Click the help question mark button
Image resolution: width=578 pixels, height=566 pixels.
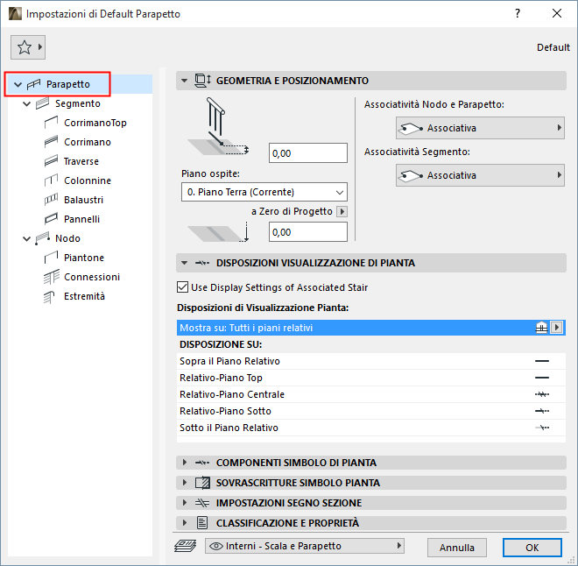518,14
